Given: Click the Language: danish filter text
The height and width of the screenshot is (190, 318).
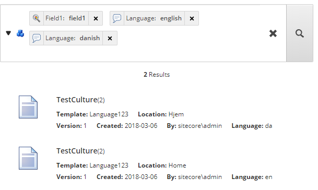Looking at the screenshot, I should coord(73,38).
